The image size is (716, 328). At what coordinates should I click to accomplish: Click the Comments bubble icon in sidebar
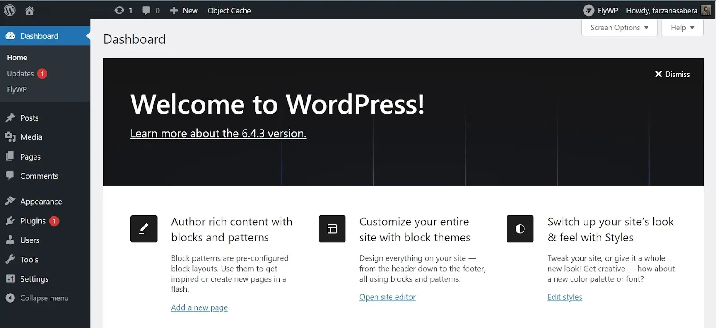[10, 176]
